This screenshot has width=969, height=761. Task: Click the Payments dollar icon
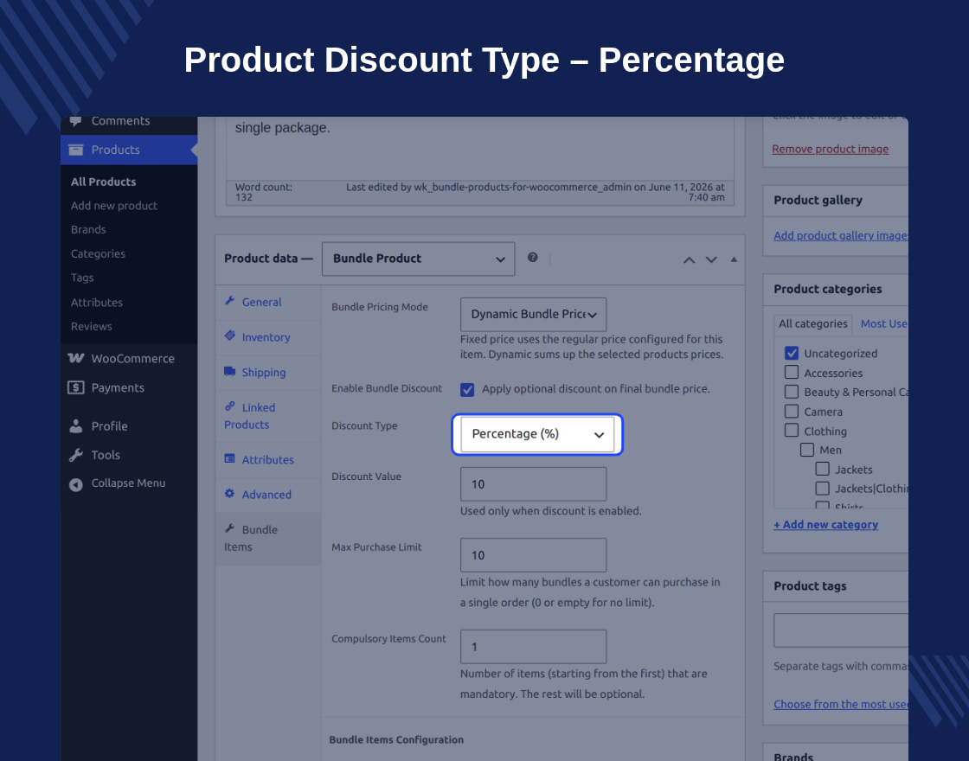pos(76,387)
